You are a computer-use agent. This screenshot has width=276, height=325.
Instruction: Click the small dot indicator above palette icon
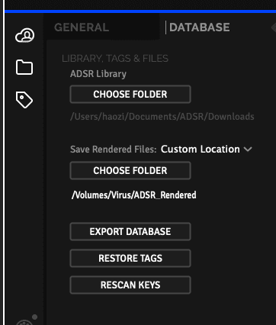click(x=35, y=317)
